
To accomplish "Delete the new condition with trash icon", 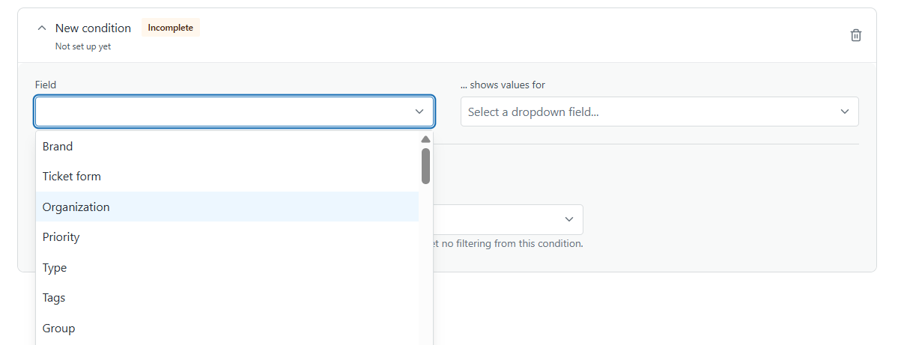I will 856,35.
